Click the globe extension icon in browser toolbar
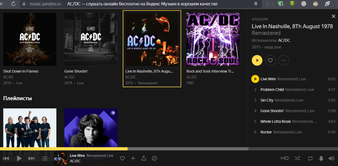This screenshot has width=338, height=166. point(304,4)
